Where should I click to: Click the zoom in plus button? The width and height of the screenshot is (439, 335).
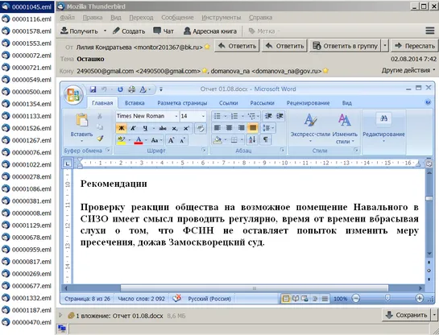pos(420,299)
